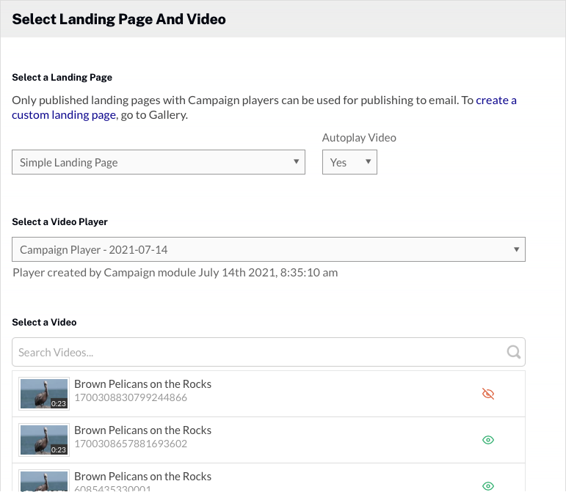Click the partially visible third video thumbnail
The height and width of the screenshot is (492, 566).
pos(44,482)
